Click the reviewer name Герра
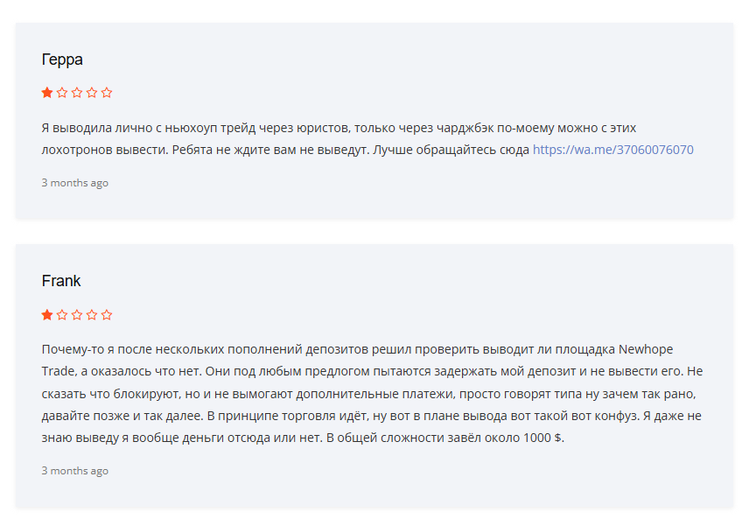This screenshot has width=749, height=526. point(62,60)
